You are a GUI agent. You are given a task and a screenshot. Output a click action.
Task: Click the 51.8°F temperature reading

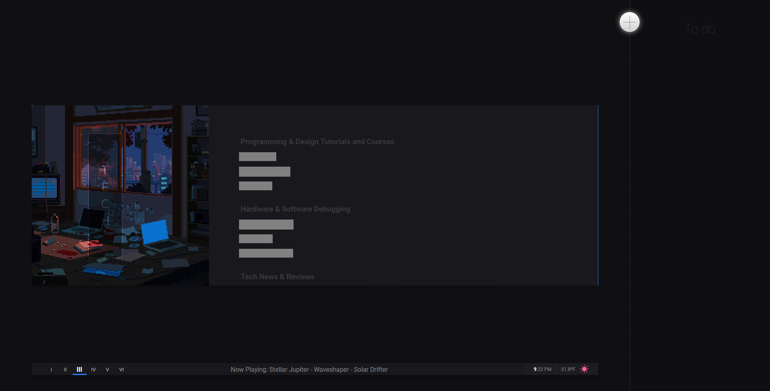[568, 369]
